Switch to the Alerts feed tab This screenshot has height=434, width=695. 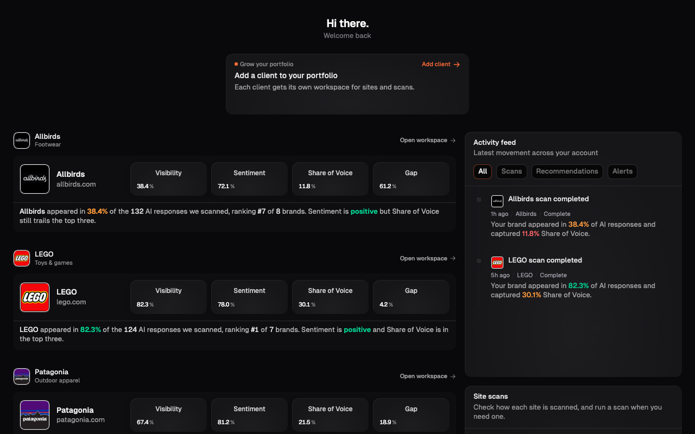[622, 171]
